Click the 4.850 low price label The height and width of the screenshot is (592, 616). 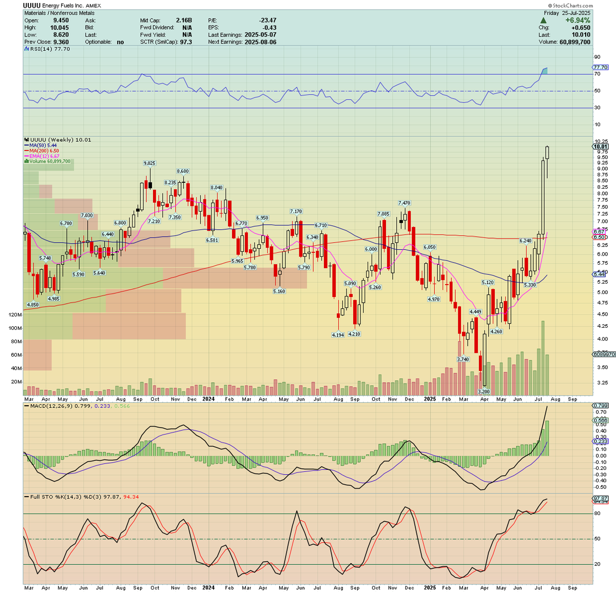pos(33,305)
